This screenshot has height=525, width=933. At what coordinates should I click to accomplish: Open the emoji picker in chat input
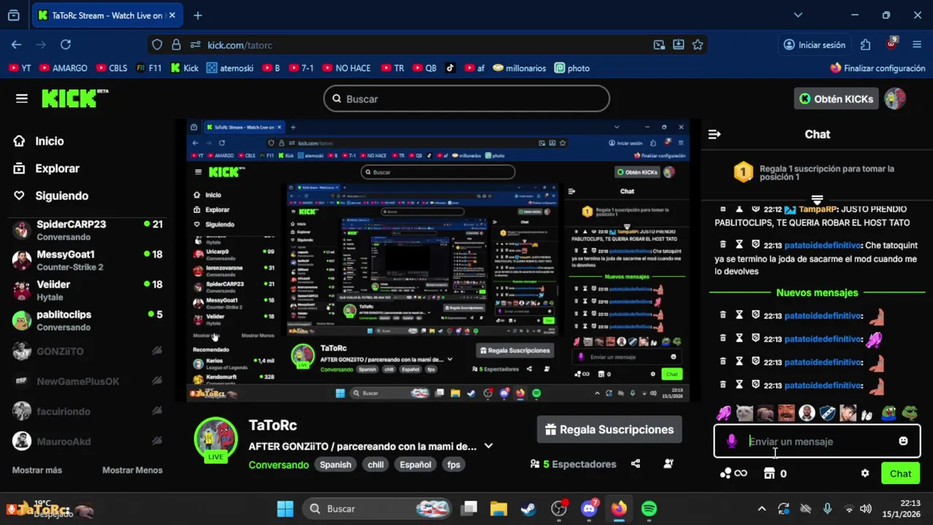point(903,441)
